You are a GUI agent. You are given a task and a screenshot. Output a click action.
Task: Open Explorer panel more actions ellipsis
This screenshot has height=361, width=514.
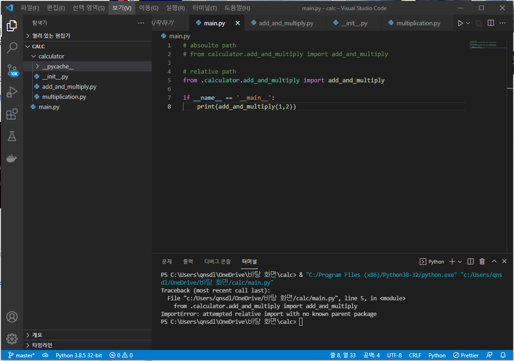pos(141,23)
